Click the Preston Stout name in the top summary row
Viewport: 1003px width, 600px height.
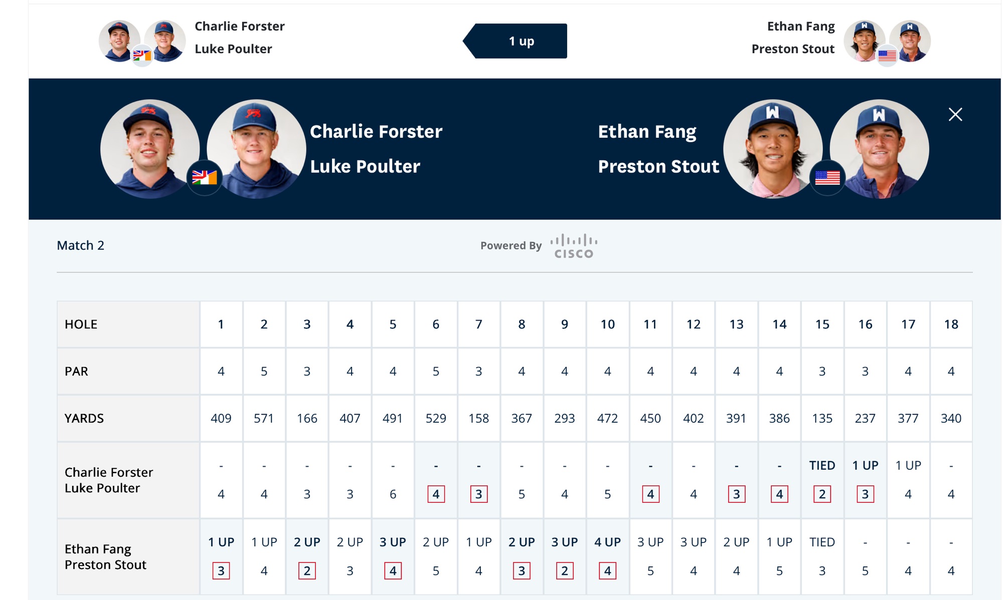tap(793, 49)
